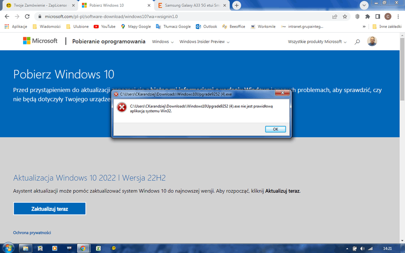Close the Twoje Zamówienie tab

(73, 6)
